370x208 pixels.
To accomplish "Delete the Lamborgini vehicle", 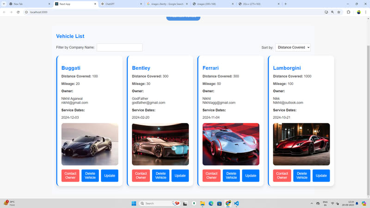I will click(x=302, y=176).
